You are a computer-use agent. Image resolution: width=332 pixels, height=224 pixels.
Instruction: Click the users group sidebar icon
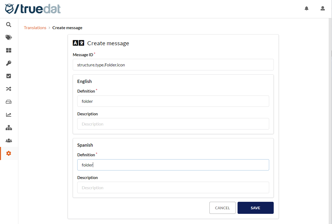(9, 141)
